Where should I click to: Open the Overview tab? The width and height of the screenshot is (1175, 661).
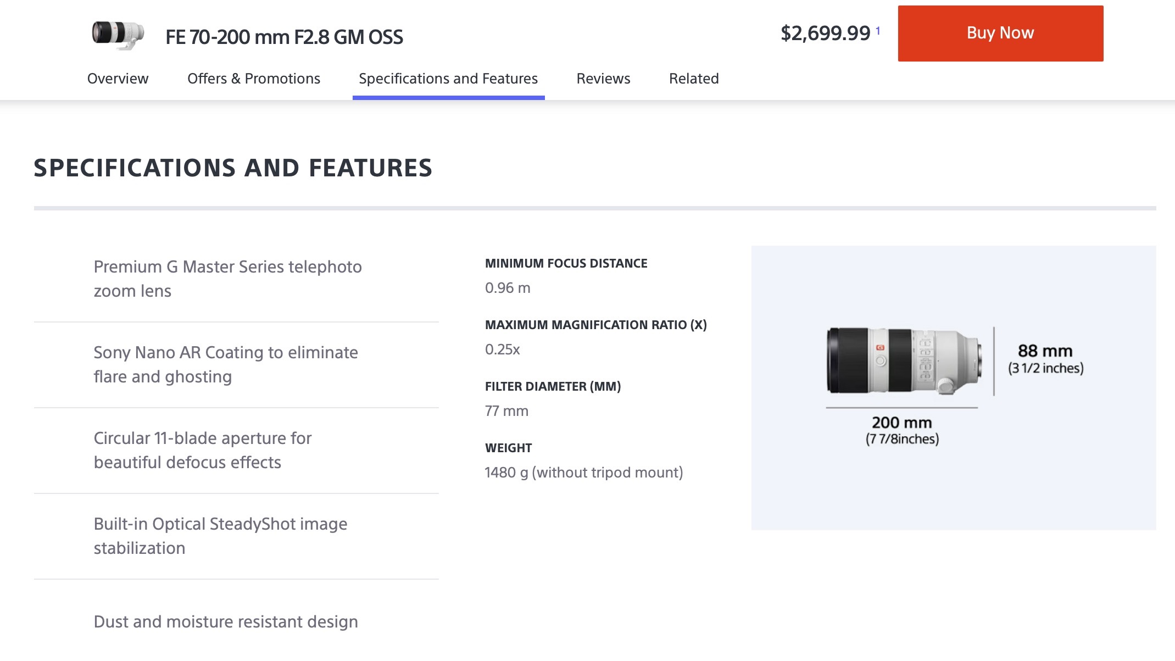point(118,79)
